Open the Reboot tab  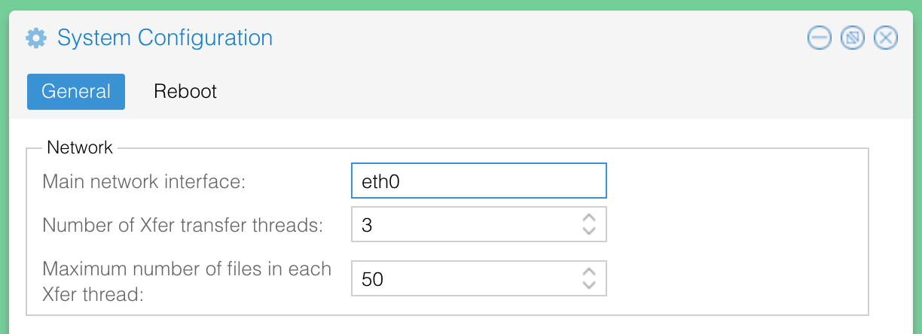185,92
